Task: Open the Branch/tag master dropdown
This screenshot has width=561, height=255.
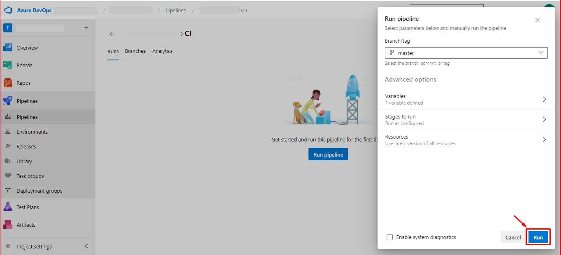Action: [x=466, y=53]
